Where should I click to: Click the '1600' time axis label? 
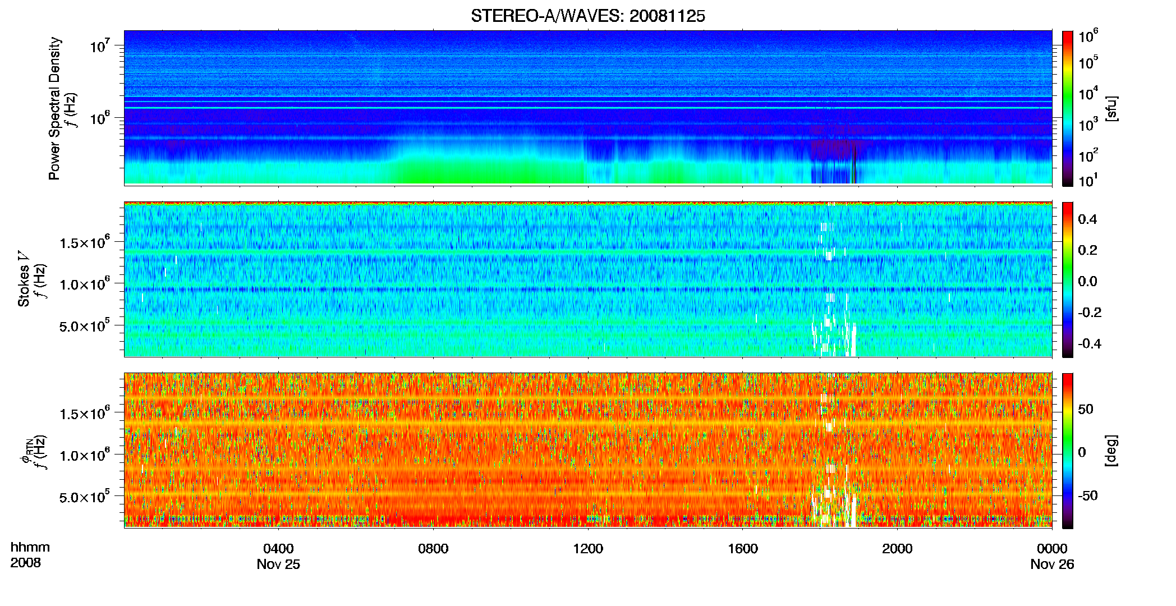(743, 548)
